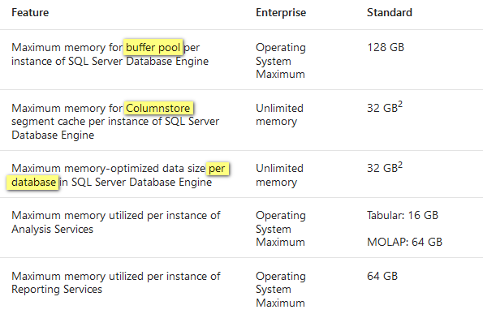
Task: Click 'Operating System Maximum' in Reporting Services row
Action: [281, 290]
